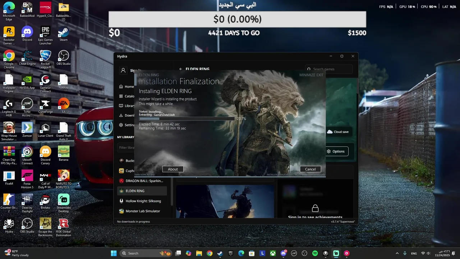
Task: Launch Rockstar Games Launcher from desktop
Action: (9, 36)
